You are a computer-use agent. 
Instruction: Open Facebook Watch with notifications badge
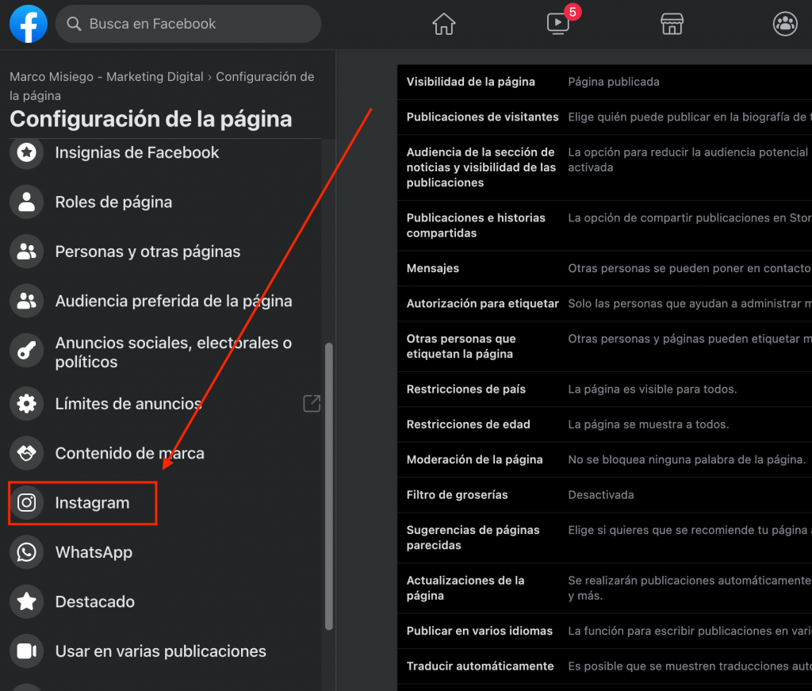[x=557, y=24]
